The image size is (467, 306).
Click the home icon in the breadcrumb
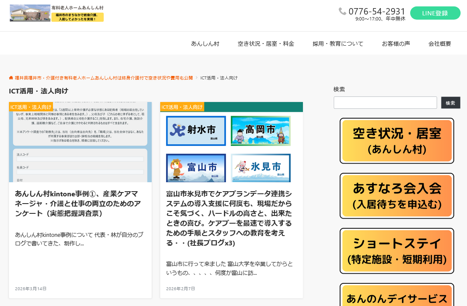pos(11,78)
